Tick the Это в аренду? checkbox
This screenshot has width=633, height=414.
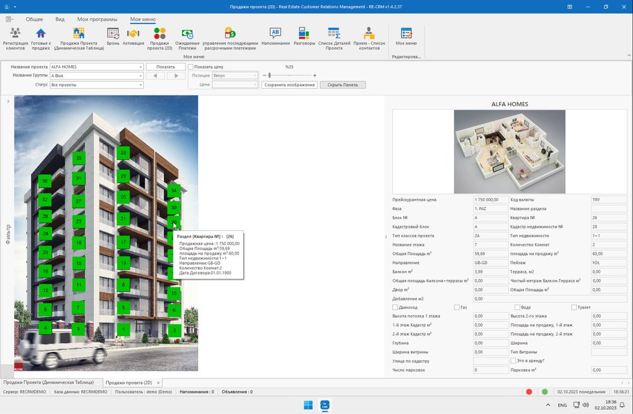pyautogui.click(x=513, y=361)
